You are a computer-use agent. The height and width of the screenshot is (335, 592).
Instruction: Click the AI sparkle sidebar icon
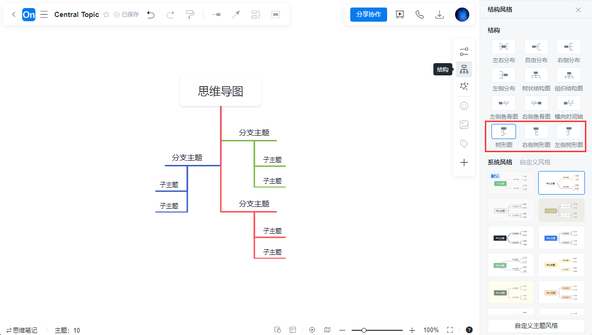point(464,87)
